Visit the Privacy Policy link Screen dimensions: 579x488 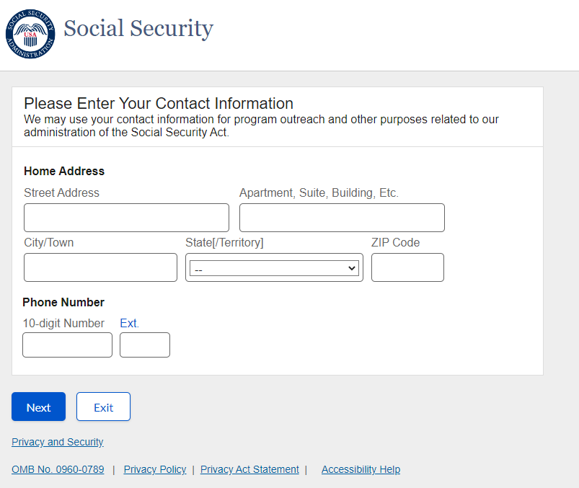[155, 469]
